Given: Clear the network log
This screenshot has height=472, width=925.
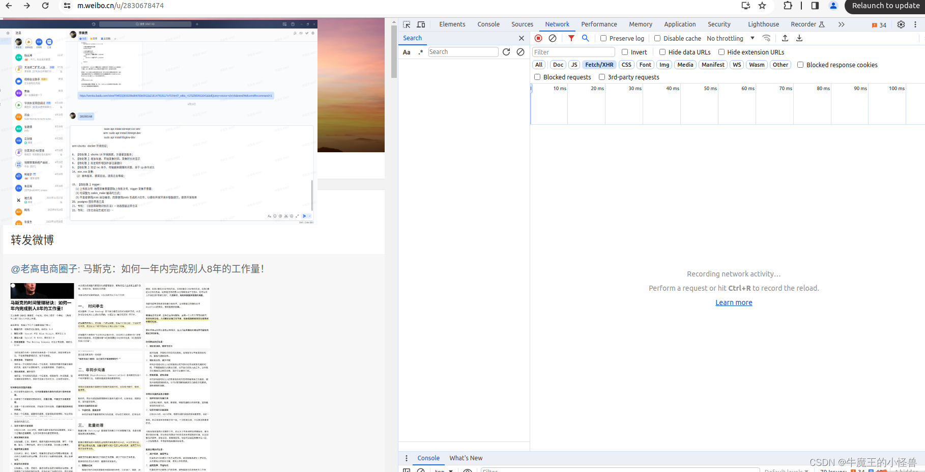Looking at the screenshot, I should pyautogui.click(x=553, y=38).
